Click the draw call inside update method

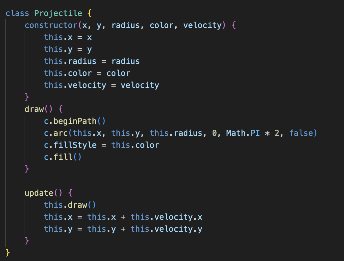coord(78,205)
